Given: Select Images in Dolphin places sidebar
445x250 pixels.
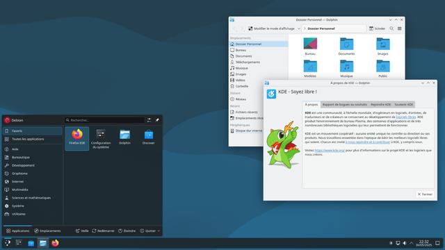Looking at the screenshot, I should (x=259, y=74).
